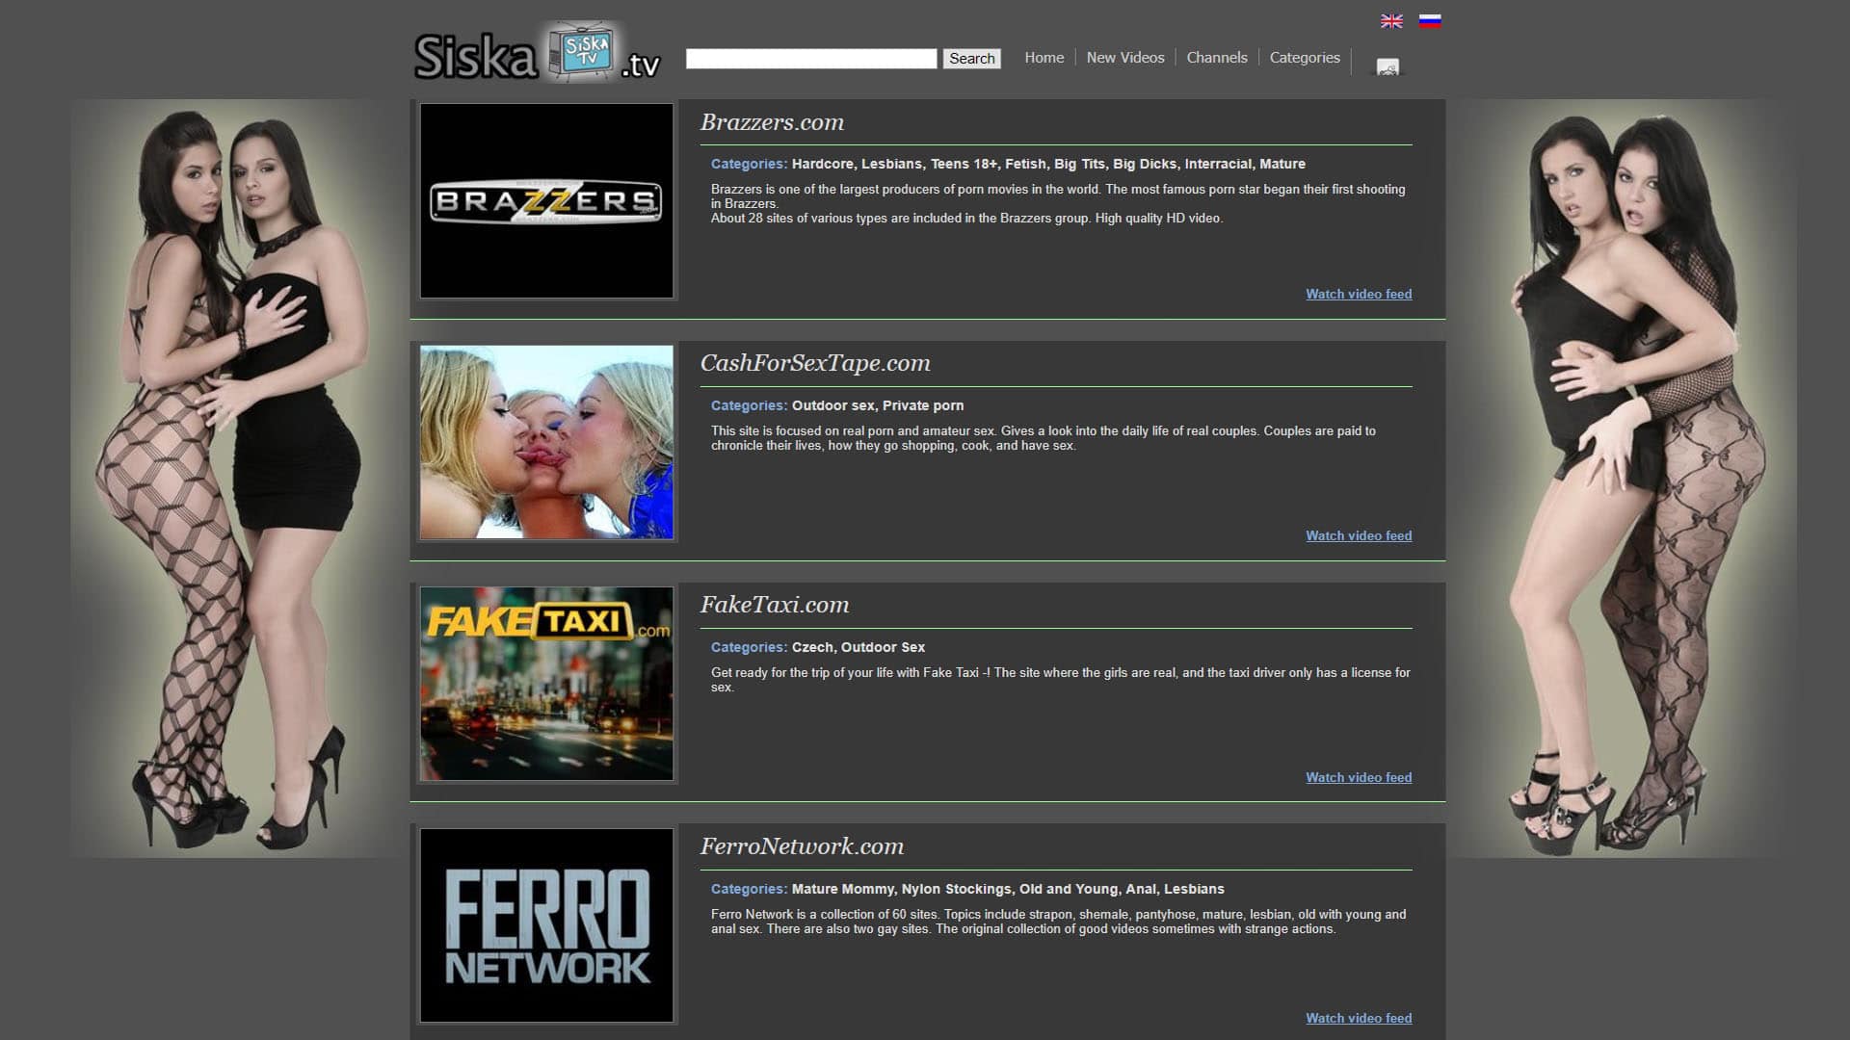Viewport: 1850px width, 1040px height.
Task: Click the Ferro Network logo thumbnail
Action: (x=546, y=925)
